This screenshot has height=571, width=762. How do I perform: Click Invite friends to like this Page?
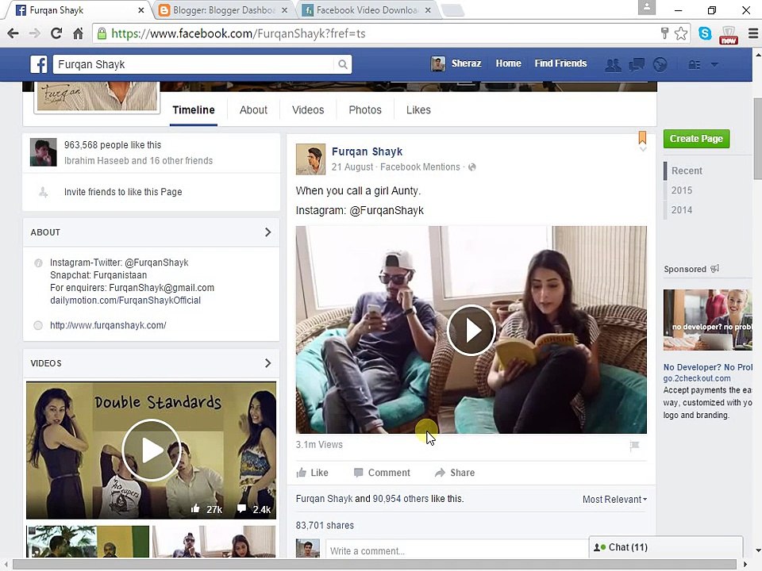coord(123,192)
